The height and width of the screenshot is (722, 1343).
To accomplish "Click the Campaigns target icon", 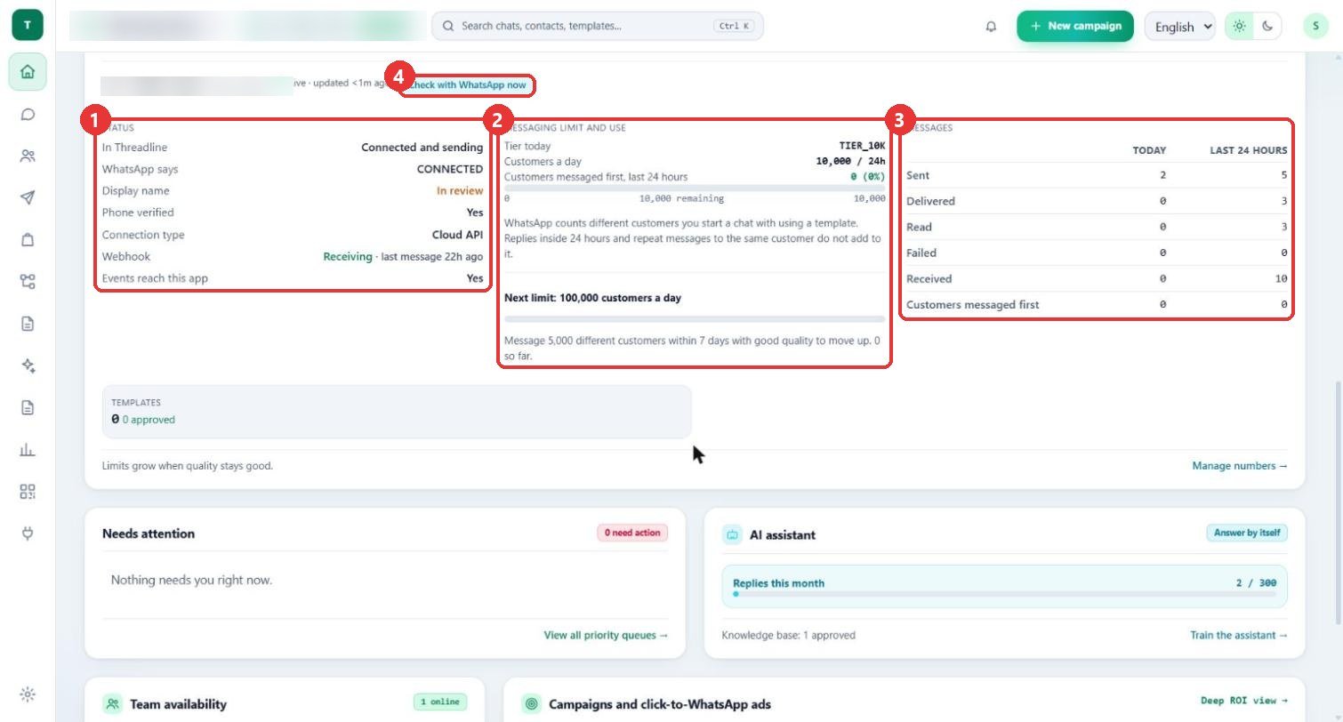I will pyautogui.click(x=532, y=703).
